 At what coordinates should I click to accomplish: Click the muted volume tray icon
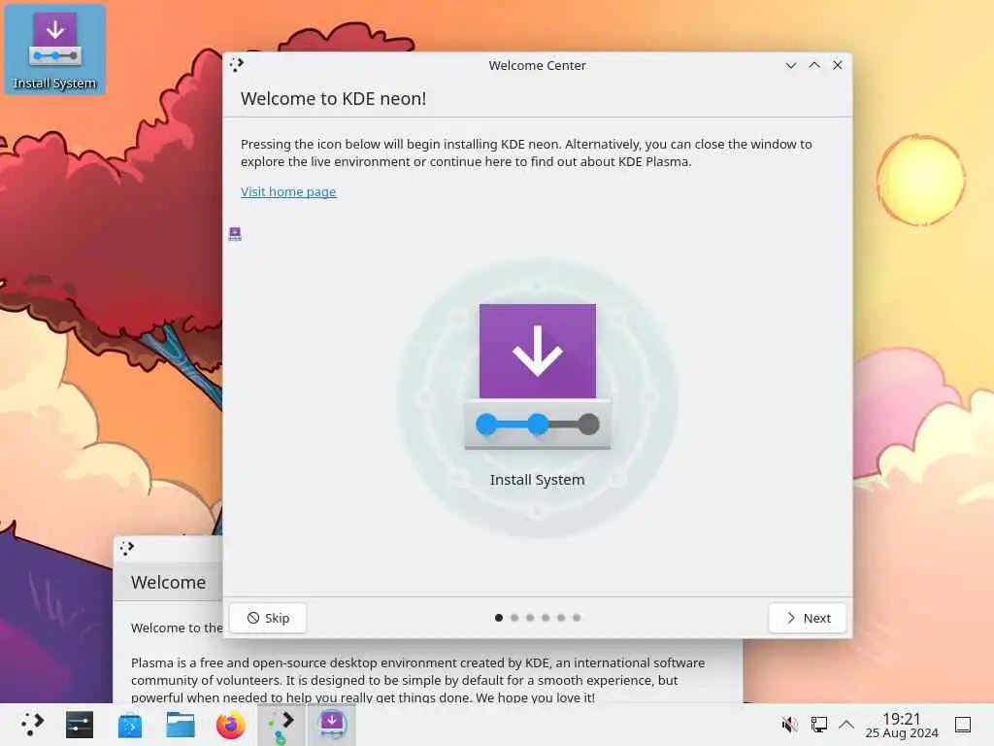point(790,725)
